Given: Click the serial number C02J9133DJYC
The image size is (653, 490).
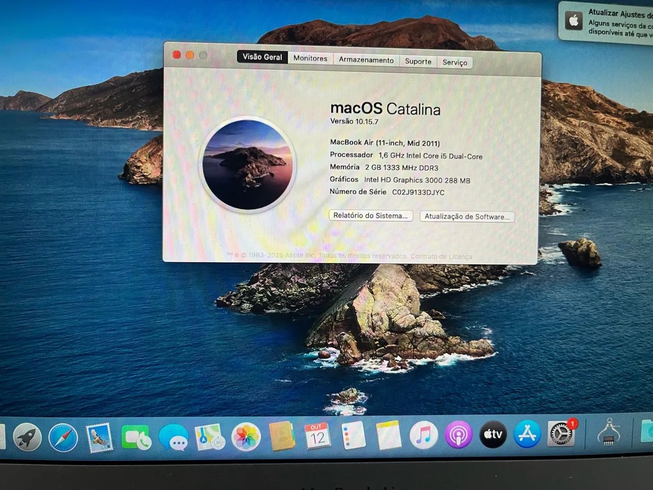Looking at the screenshot, I should point(418,192).
